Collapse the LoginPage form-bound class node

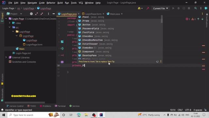[17, 36]
